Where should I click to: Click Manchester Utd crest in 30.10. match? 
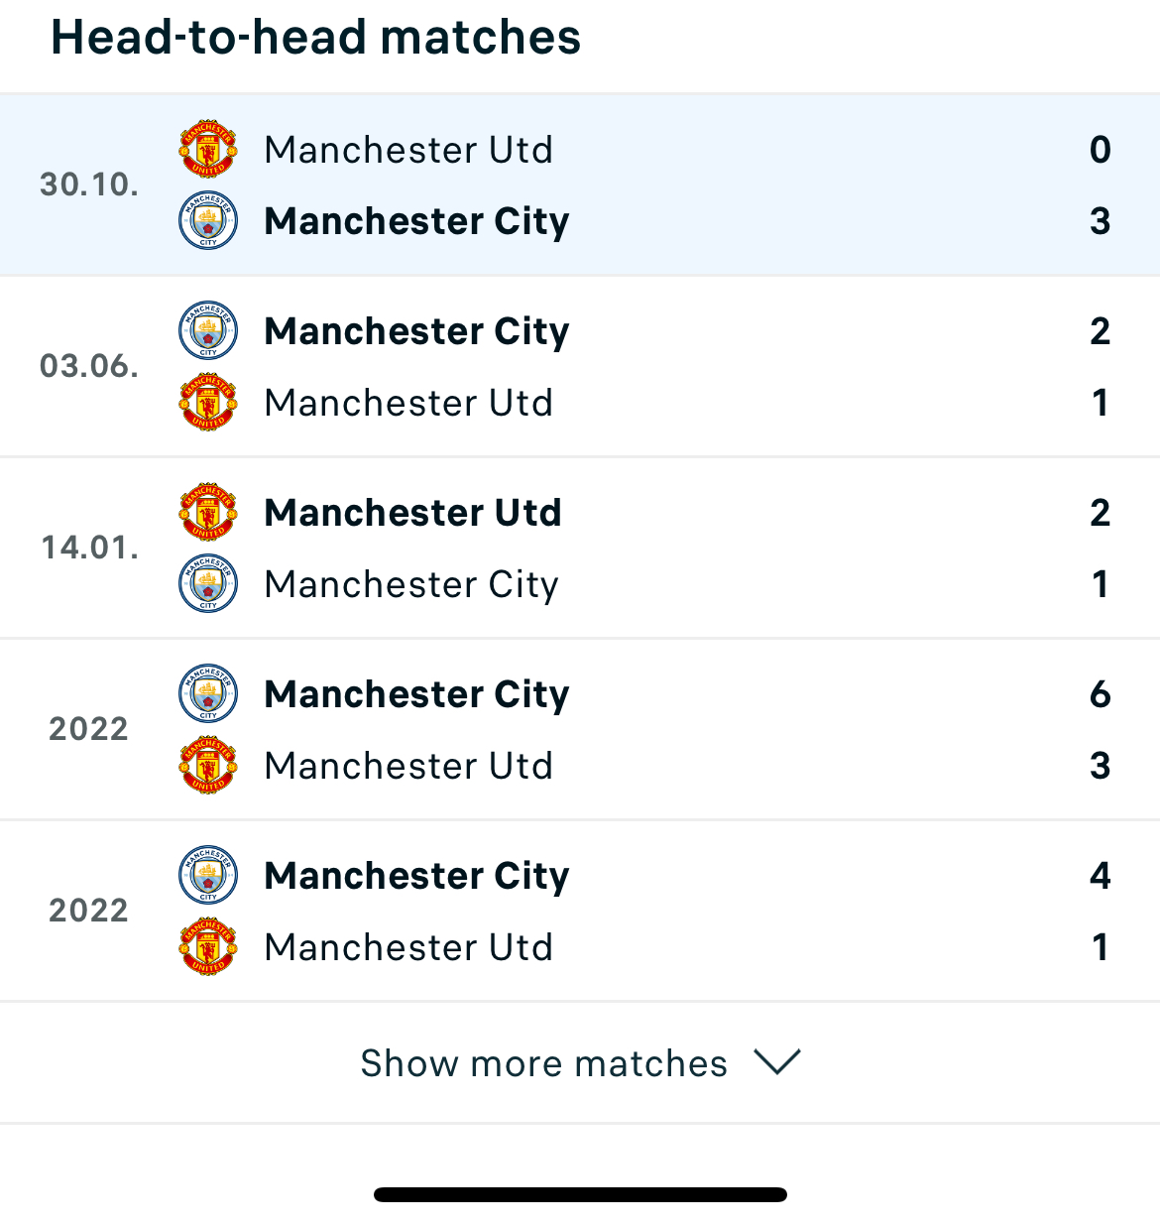(208, 150)
